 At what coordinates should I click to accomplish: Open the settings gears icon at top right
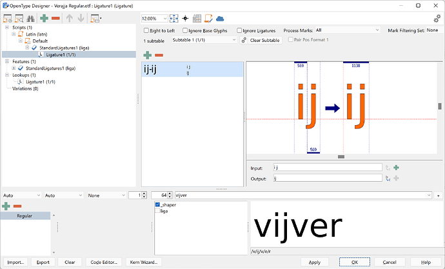[x=437, y=19]
